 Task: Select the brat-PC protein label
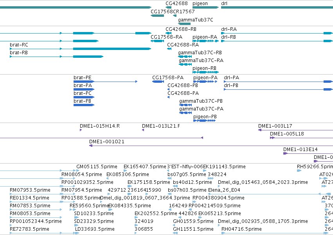83,93
